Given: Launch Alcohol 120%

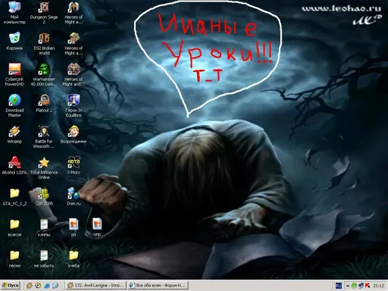Looking at the screenshot, I should (14, 165).
